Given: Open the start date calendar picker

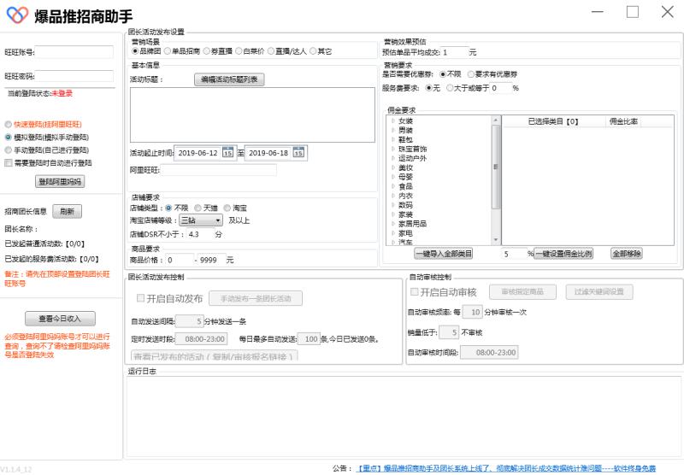Looking at the screenshot, I should (227, 153).
